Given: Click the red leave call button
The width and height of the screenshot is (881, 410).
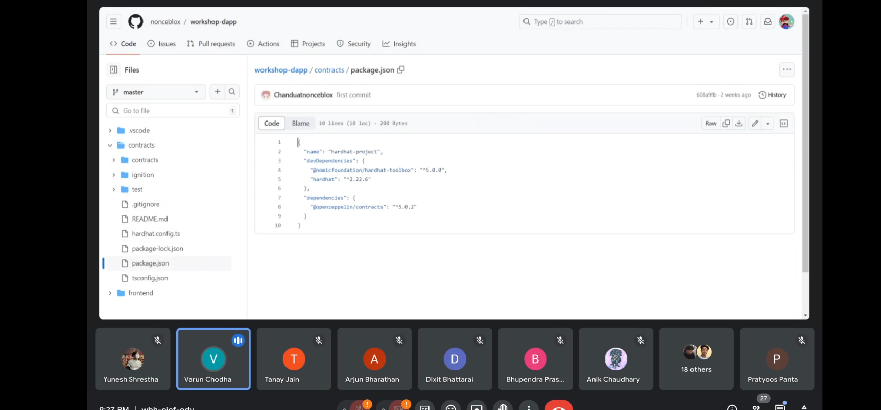Looking at the screenshot, I should point(559,405).
